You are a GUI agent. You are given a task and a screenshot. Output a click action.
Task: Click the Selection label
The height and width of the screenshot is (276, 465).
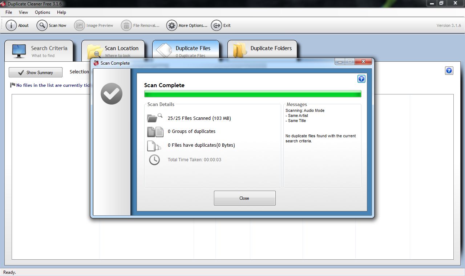(79, 72)
